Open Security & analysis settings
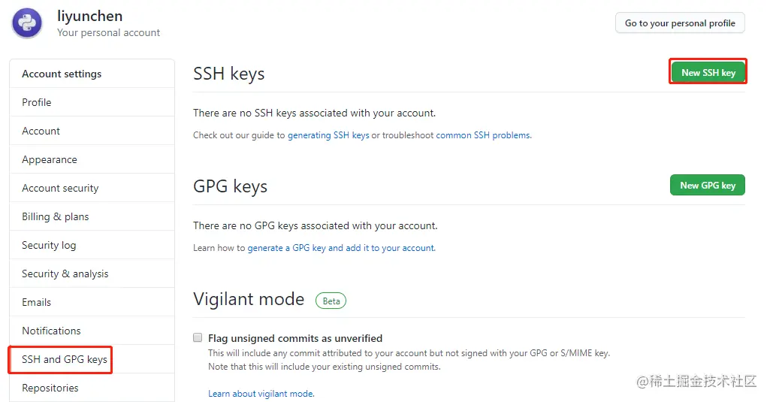The image size is (770, 402). [x=65, y=274]
